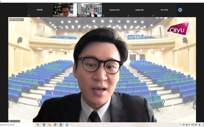Click the next participants arrow button

[180, 10]
